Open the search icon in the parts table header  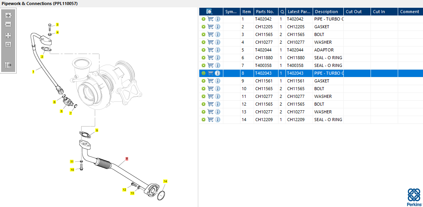[x=209, y=12]
